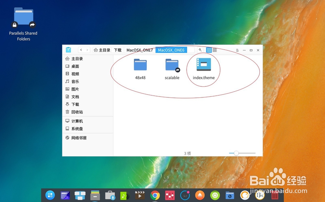Open the movie player from the dock
The image size is (325, 202).
pos(140,195)
